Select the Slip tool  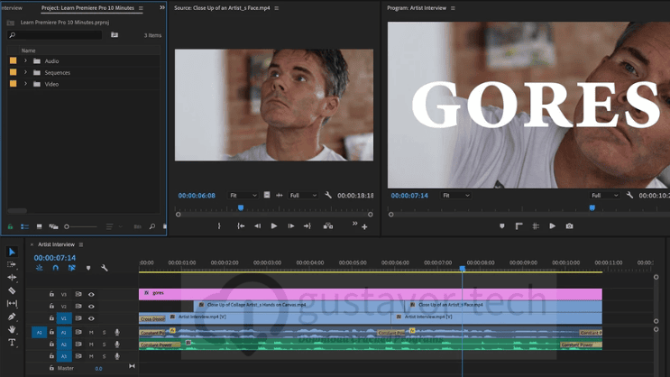tap(12, 303)
